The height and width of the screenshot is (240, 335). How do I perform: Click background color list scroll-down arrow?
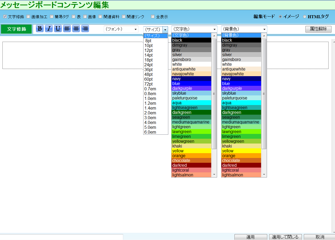pos(264,175)
